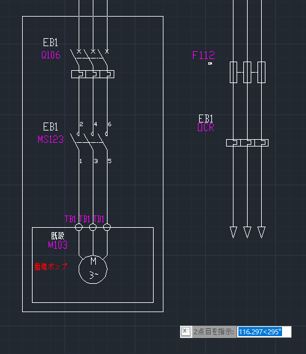306x354 pixels.
Task: Select the red 循環ポンプ description text
Action: (51, 267)
